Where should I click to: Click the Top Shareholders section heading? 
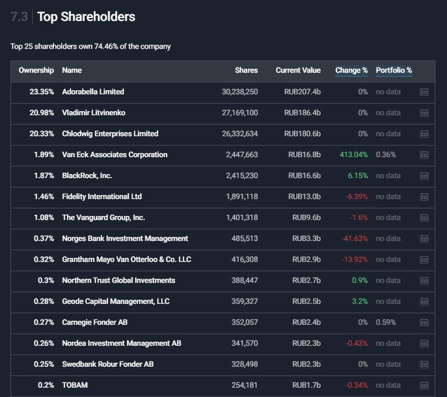pos(86,17)
